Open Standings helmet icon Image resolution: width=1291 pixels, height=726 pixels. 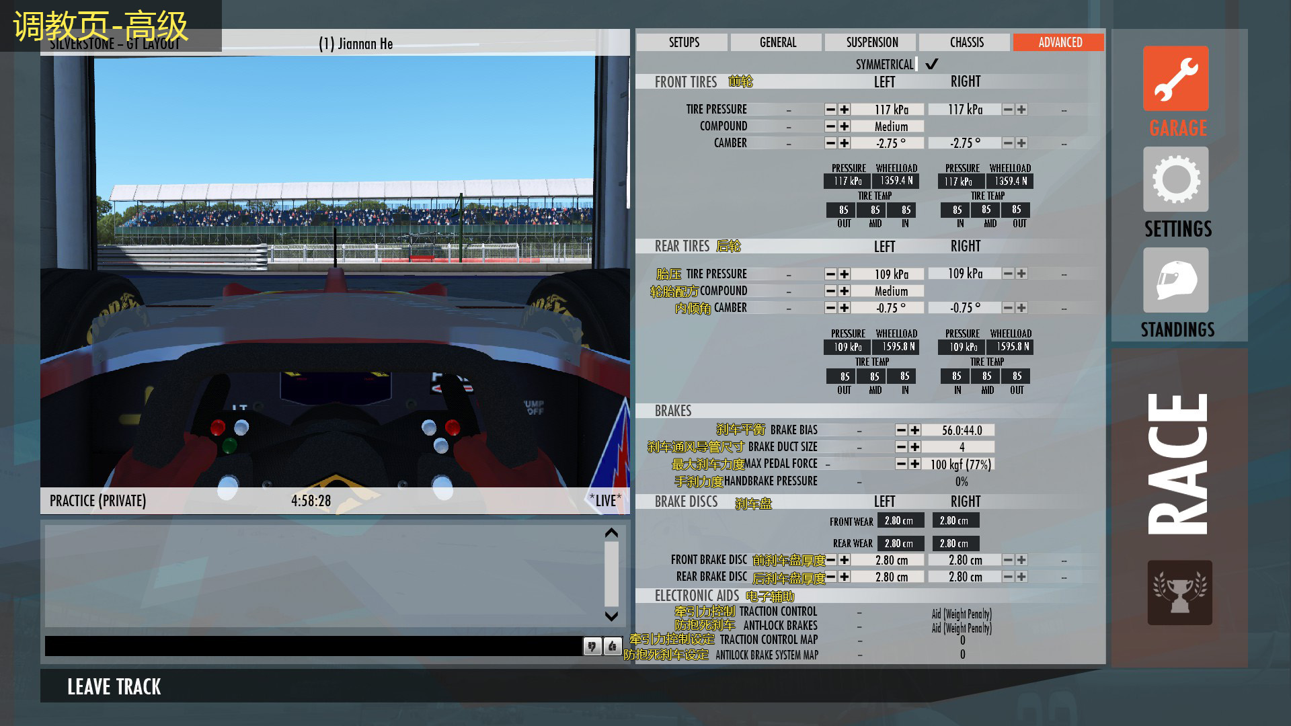pyautogui.click(x=1176, y=280)
